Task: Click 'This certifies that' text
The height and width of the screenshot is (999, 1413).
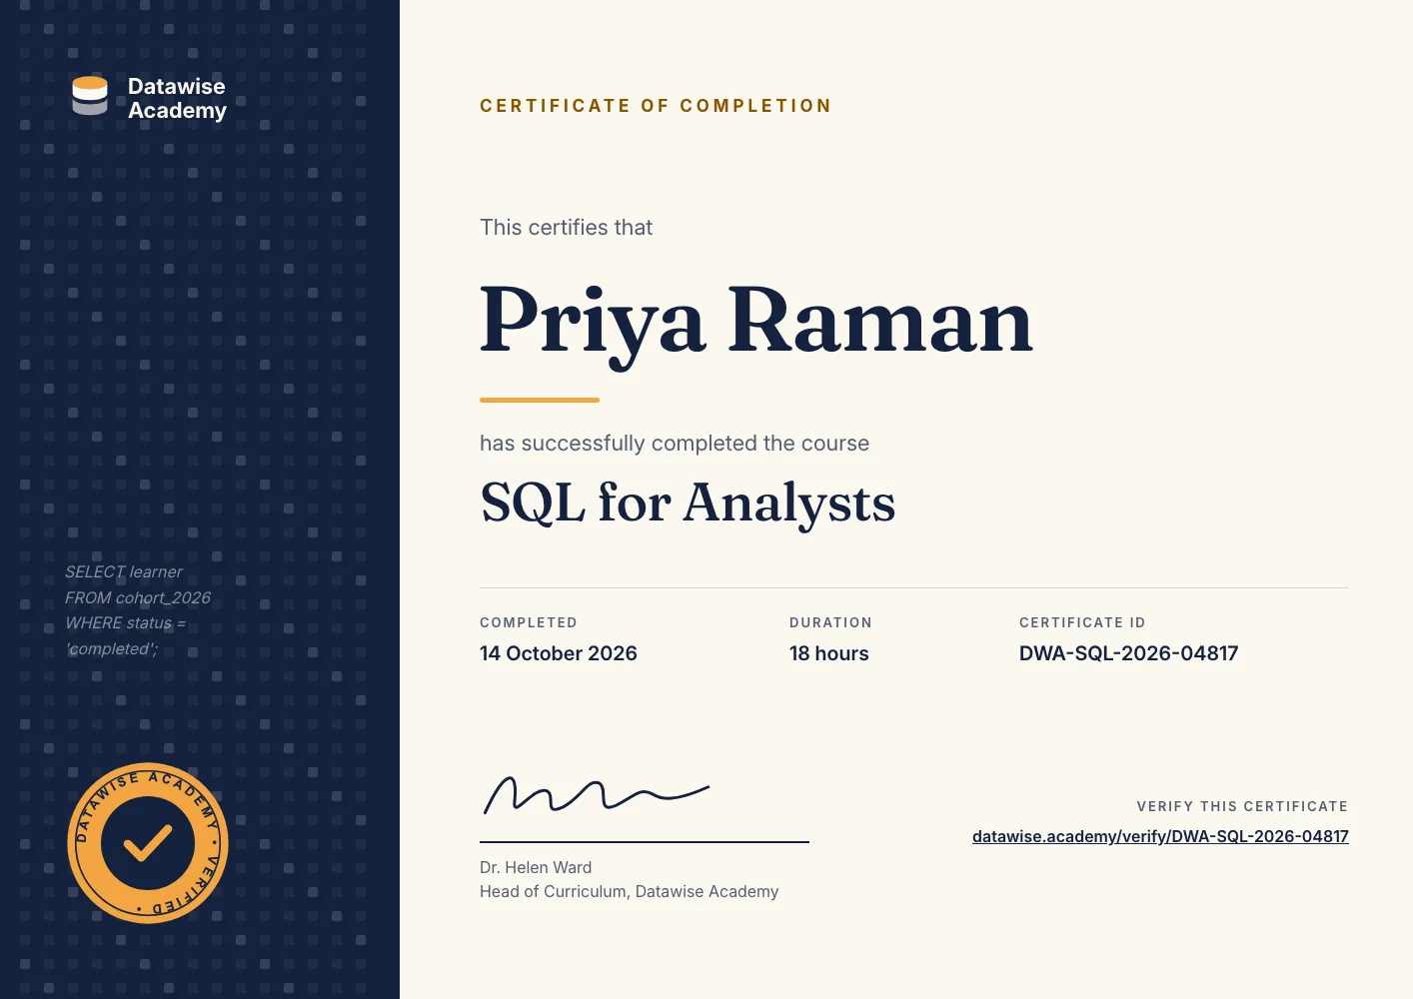Action: tap(566, 228)
